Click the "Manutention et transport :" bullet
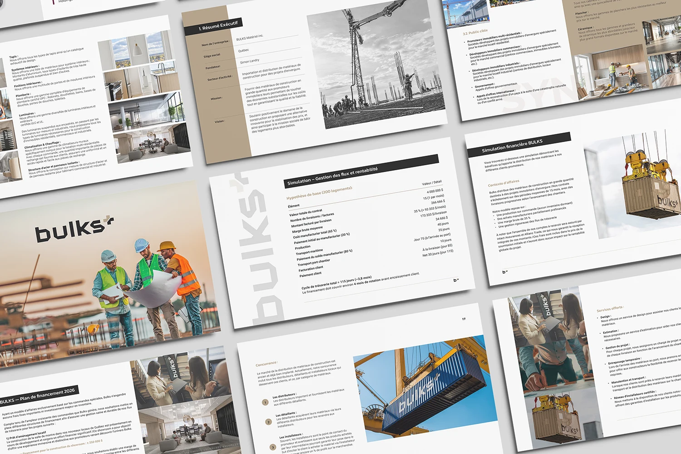Image resolution: width=681 pixels, height=454 pixels. click(x=628, y=380)
